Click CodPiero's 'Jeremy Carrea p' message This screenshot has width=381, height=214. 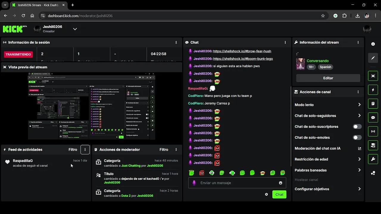pos(217,103)
